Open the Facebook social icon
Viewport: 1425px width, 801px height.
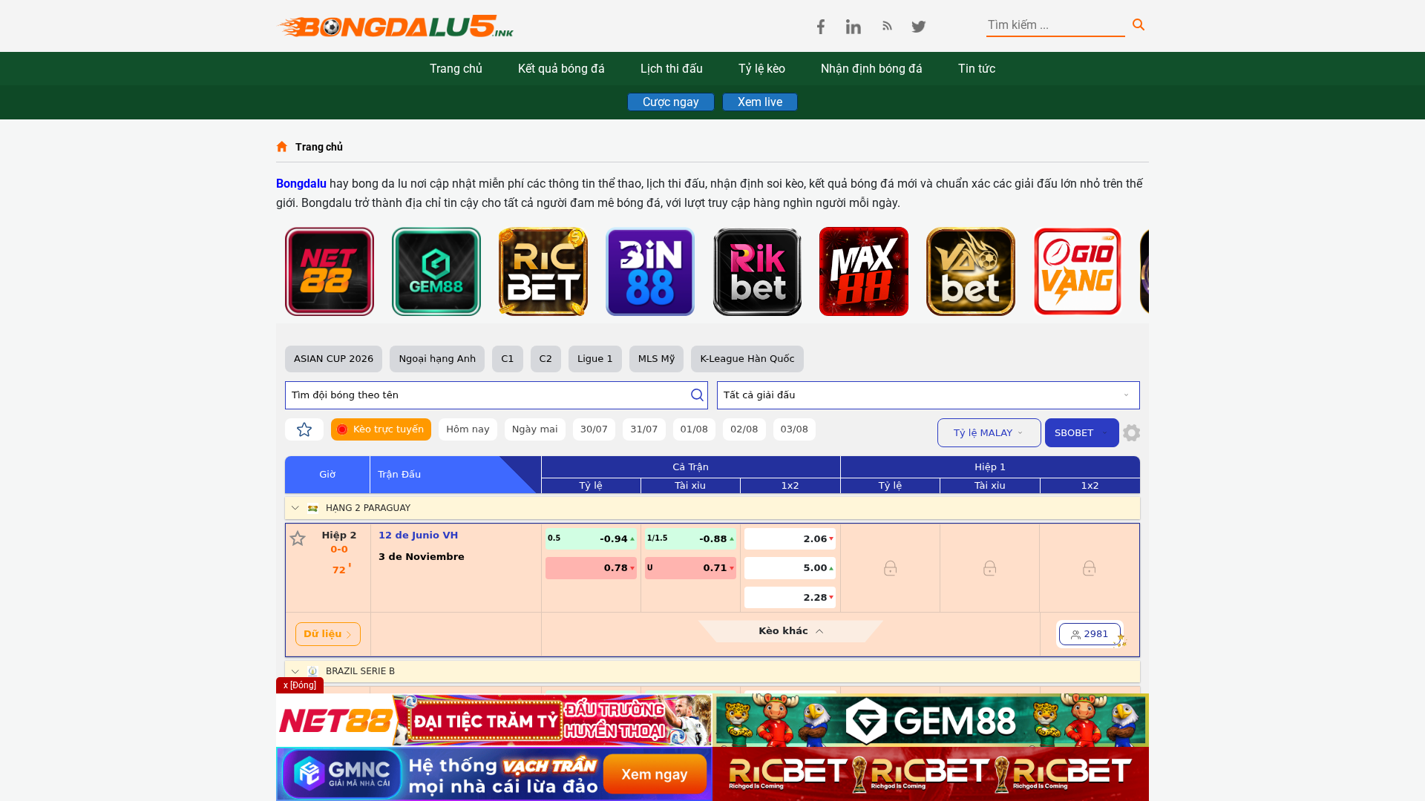click(821, 27)
